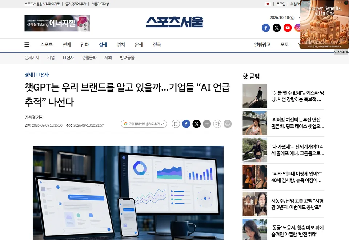
Task: Open 스포츠 menu
Action: pyautogui.click(x=47, y=44)
